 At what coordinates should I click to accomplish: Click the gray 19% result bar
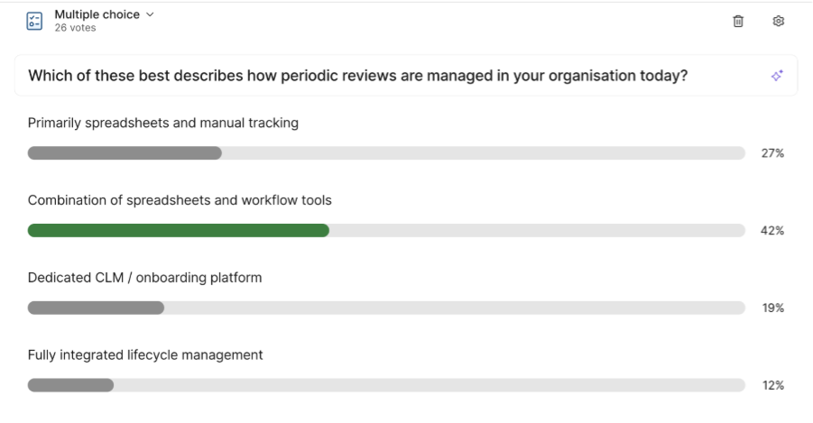[96, 308]
